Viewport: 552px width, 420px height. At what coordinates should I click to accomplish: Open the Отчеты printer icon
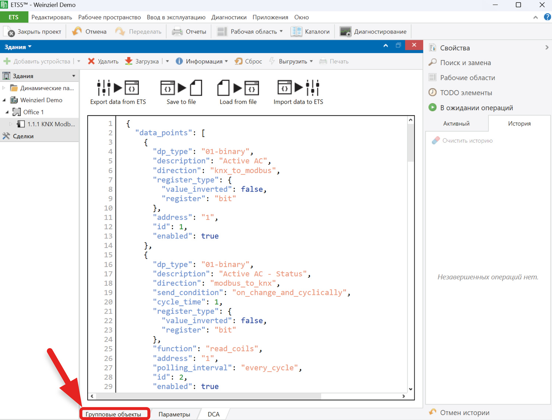click(x=177, y=32)
